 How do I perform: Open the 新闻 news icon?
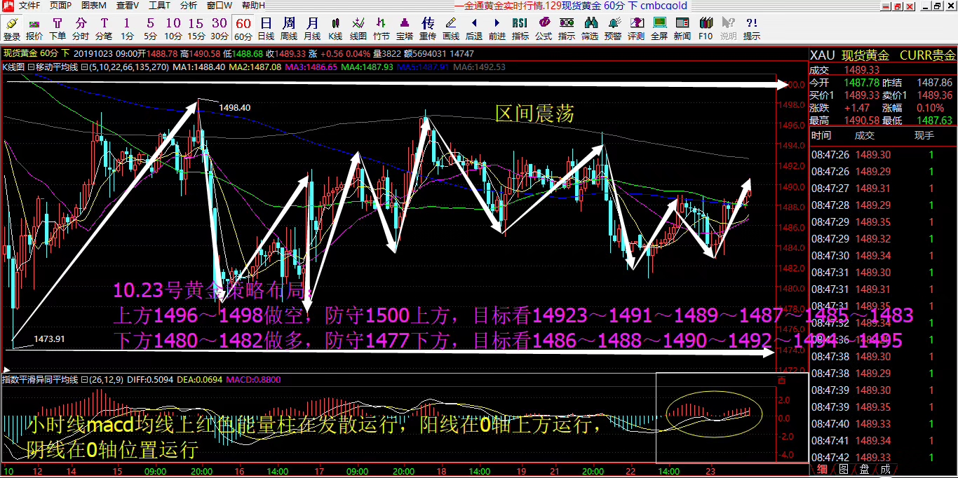(682, 29)
